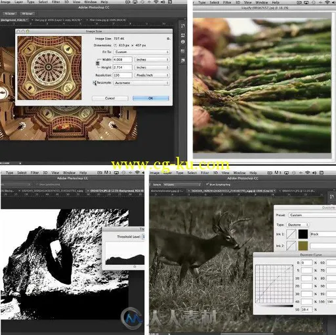
Task: Click the volume speaker icon in the Image Size window menu bar
Action: point(163,2)
